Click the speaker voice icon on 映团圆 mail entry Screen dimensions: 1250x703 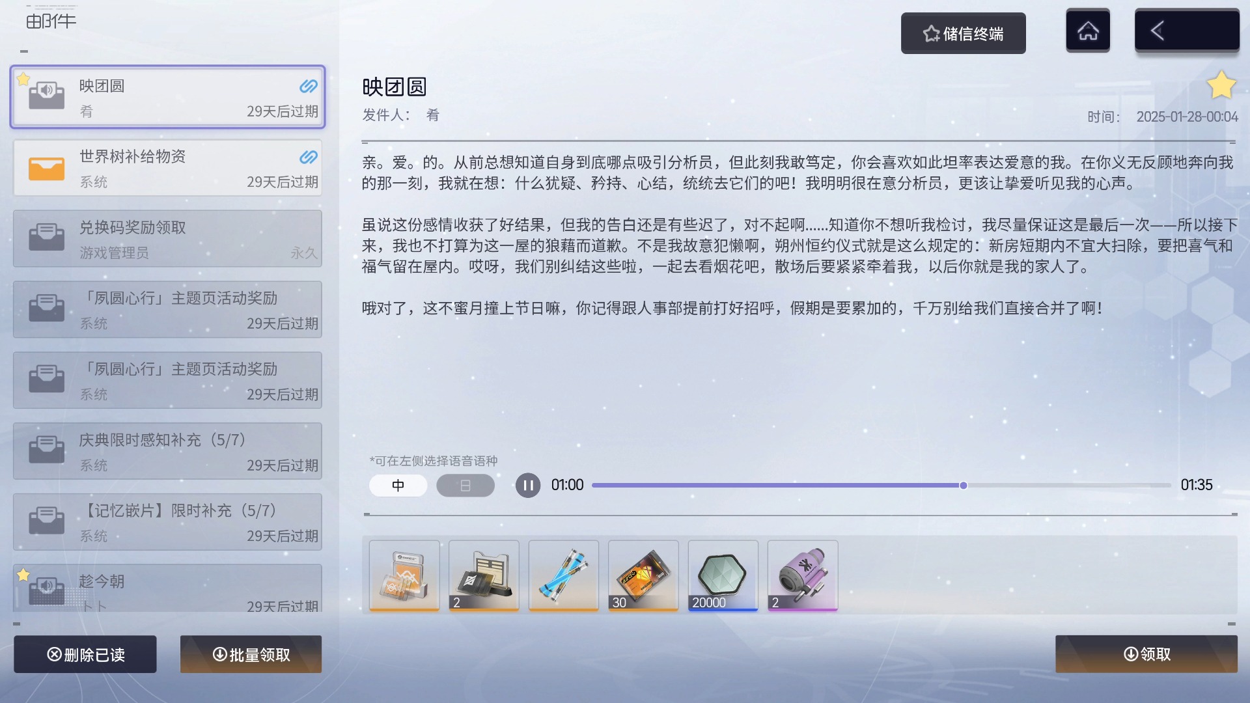46,90
